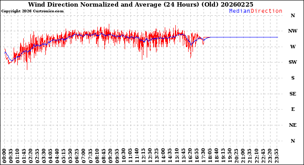
Task: Click the 14:35 time label
Action: pyautogui.click(x=170, y=156)
